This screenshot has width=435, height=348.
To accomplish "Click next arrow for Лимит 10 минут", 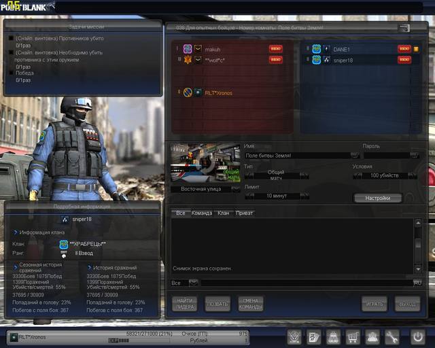I will pos(304,196).
